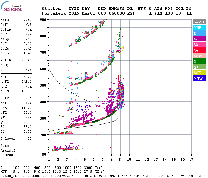This screenshot has height=178, width=208.
Task: Click the 900 km height axis label
Action: 43,20
